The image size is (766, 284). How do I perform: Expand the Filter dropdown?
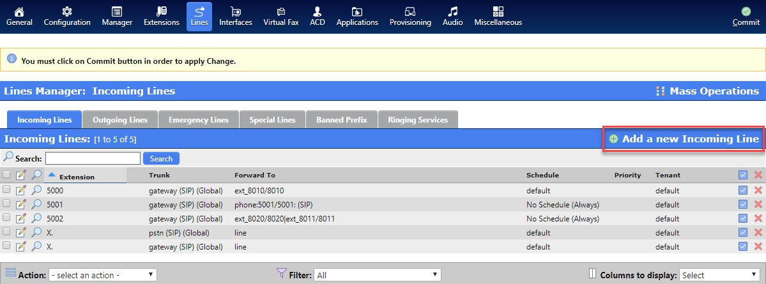[377, 275]
